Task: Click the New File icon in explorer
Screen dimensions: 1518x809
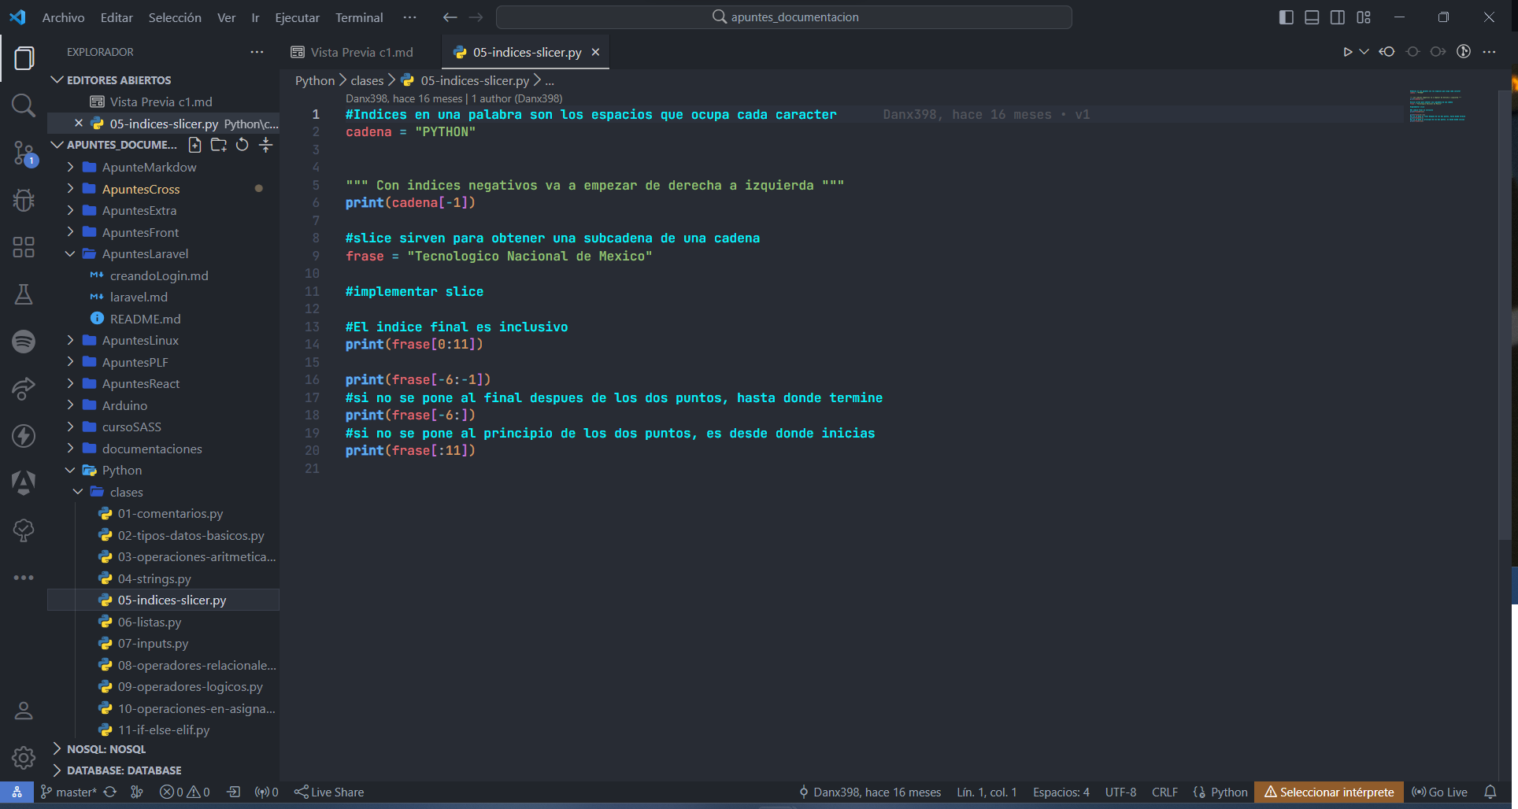Action: 195,145
